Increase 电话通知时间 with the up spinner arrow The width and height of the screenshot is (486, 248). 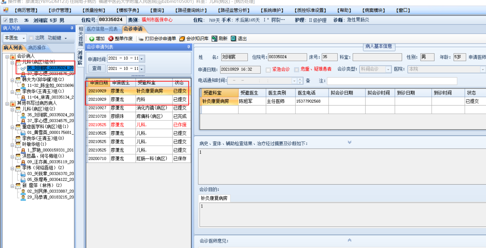(300, 79)
